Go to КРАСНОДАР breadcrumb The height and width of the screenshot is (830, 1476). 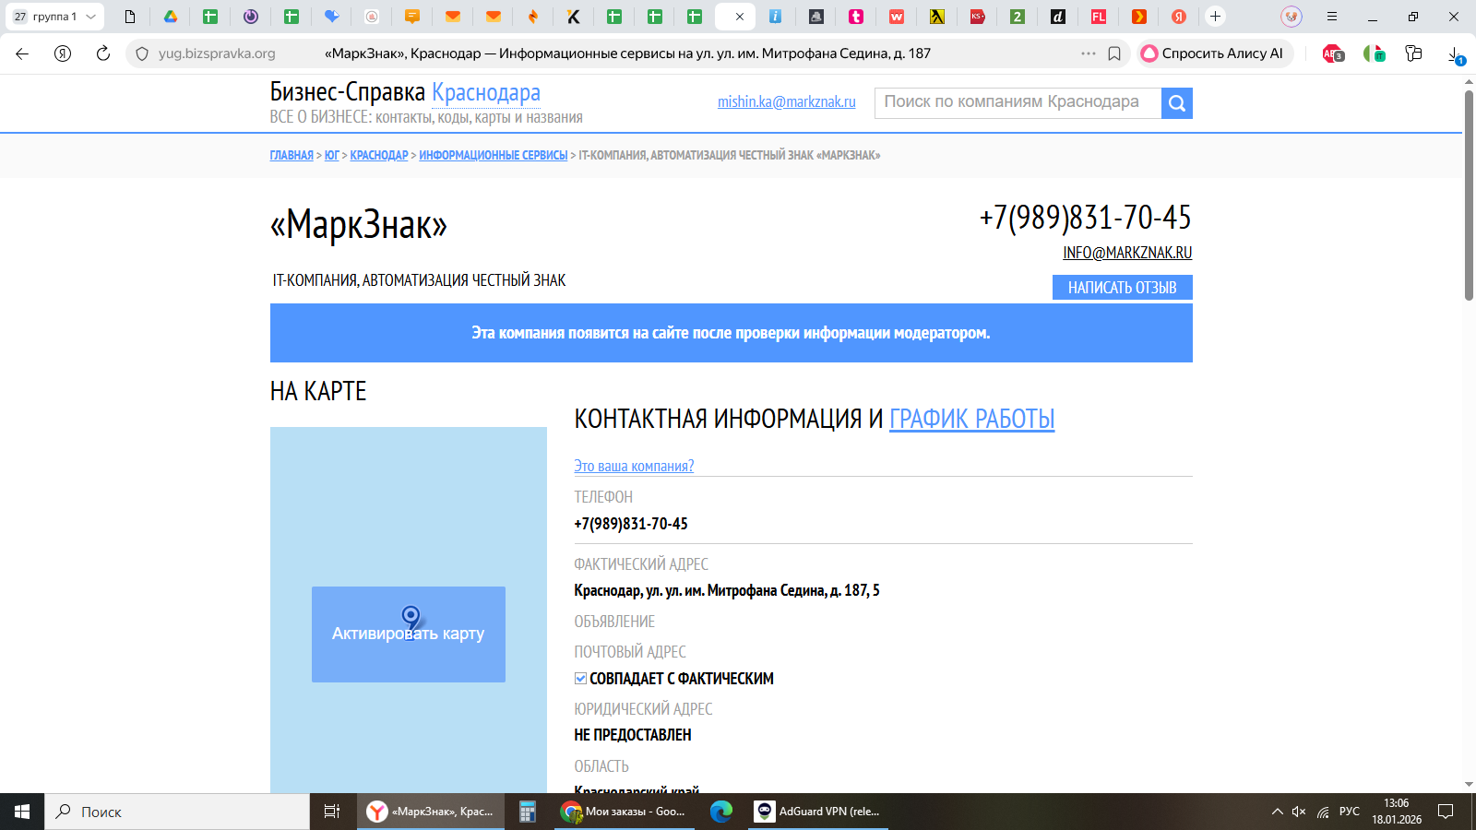pos(379,155)
